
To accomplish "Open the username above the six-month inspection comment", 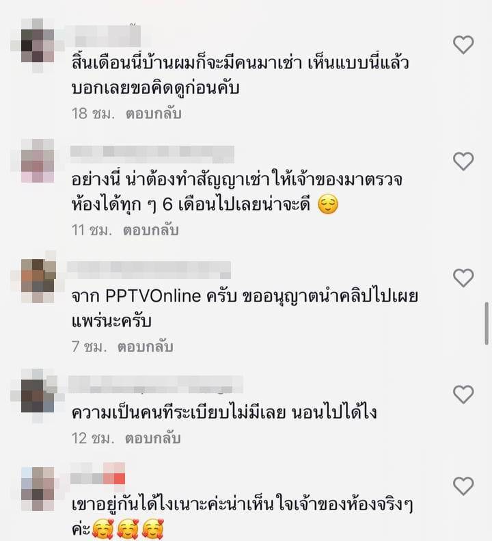I will [x=152, y=155].
